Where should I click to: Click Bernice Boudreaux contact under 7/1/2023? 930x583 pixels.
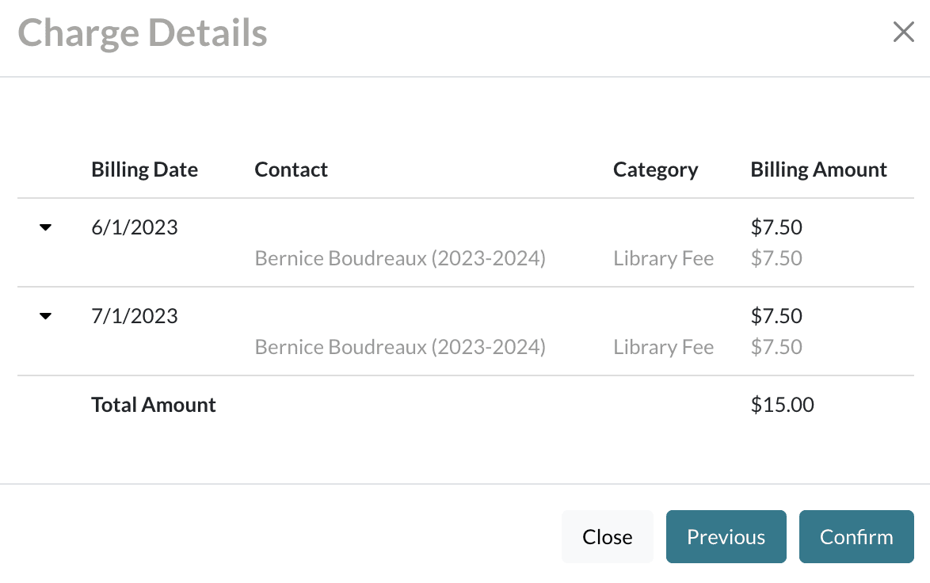pyautogui.click(x=400, y=347)
